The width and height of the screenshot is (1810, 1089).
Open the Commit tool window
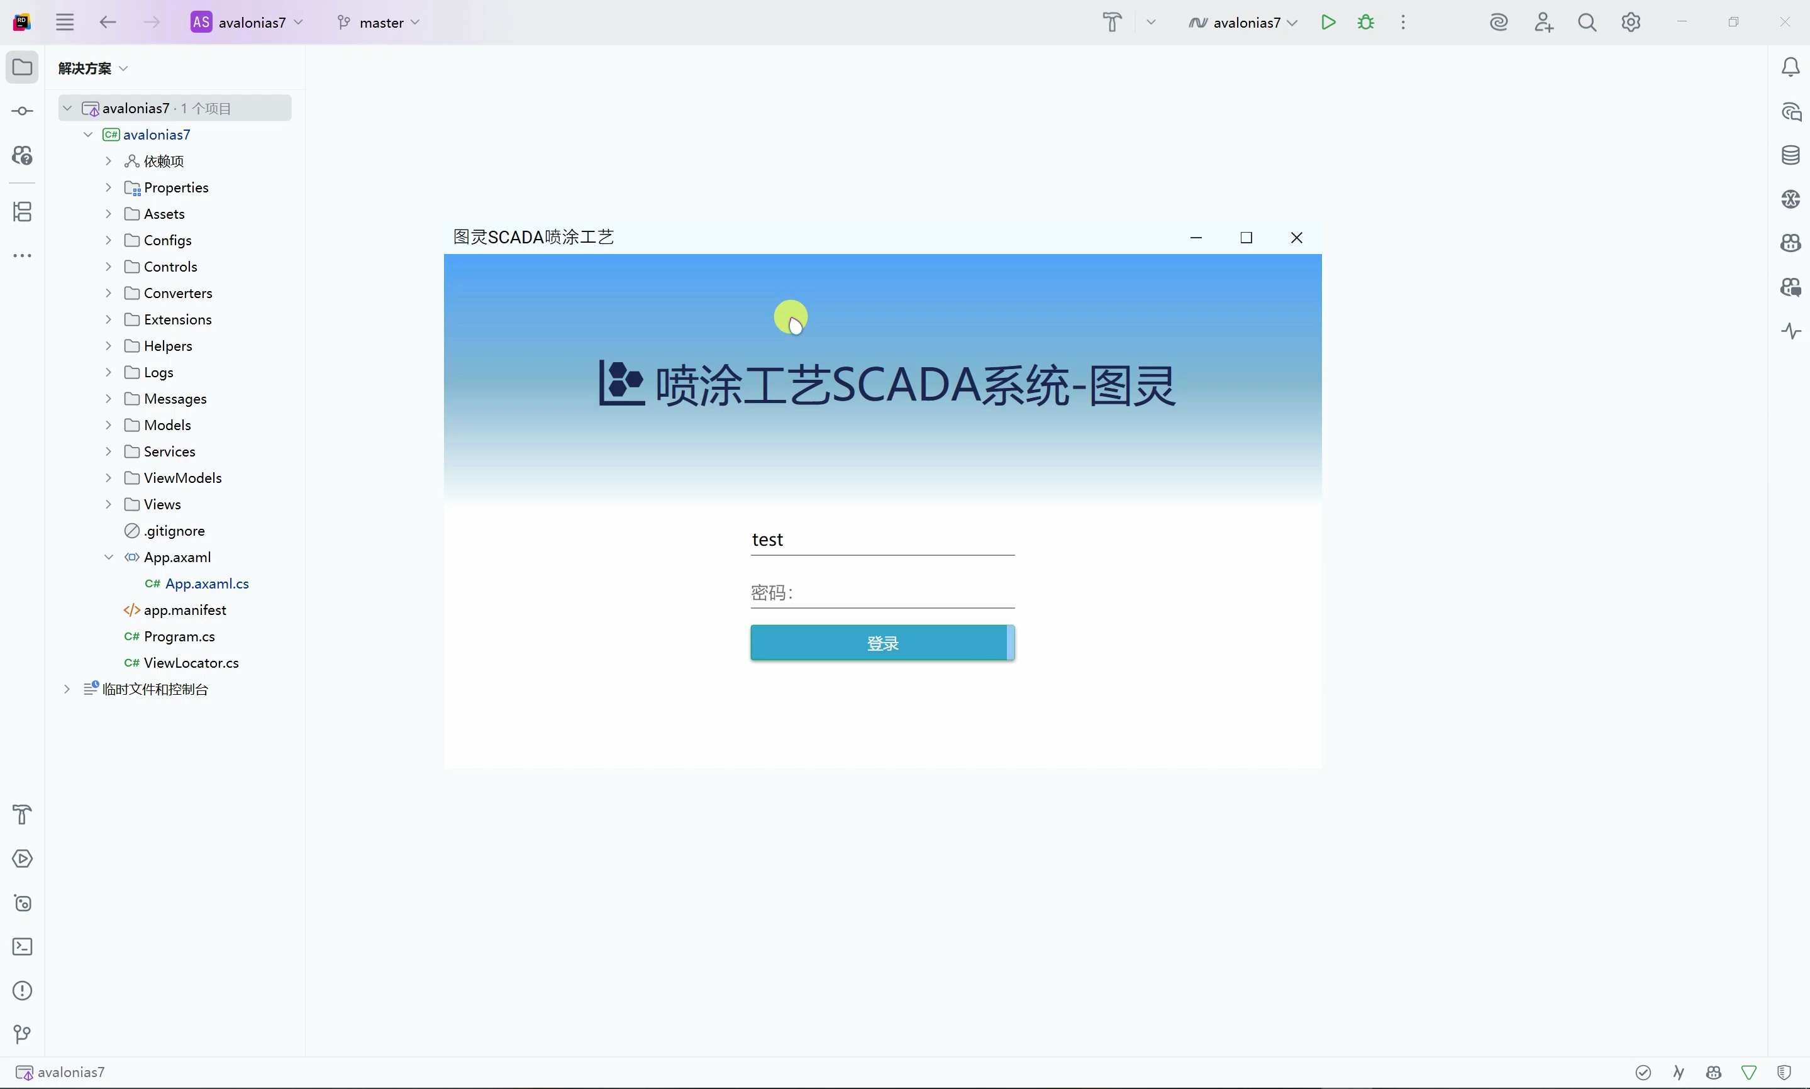click(22, 111)
